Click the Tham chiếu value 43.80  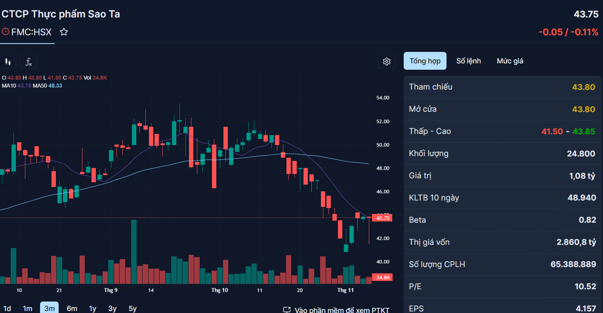(584, 87)
